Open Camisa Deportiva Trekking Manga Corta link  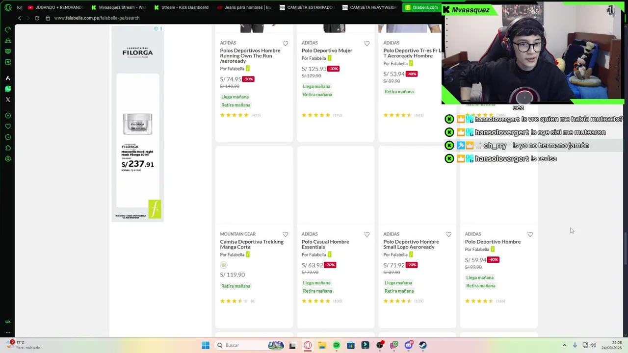pos(252,244)
